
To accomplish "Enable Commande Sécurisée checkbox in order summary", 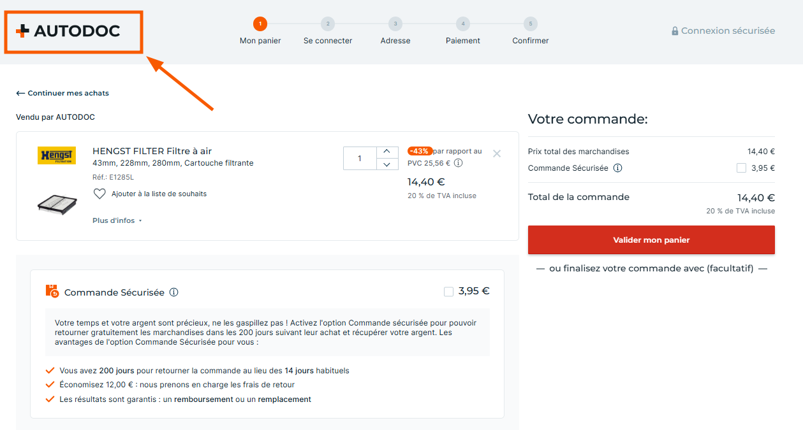I will click(x=741, y=168).
